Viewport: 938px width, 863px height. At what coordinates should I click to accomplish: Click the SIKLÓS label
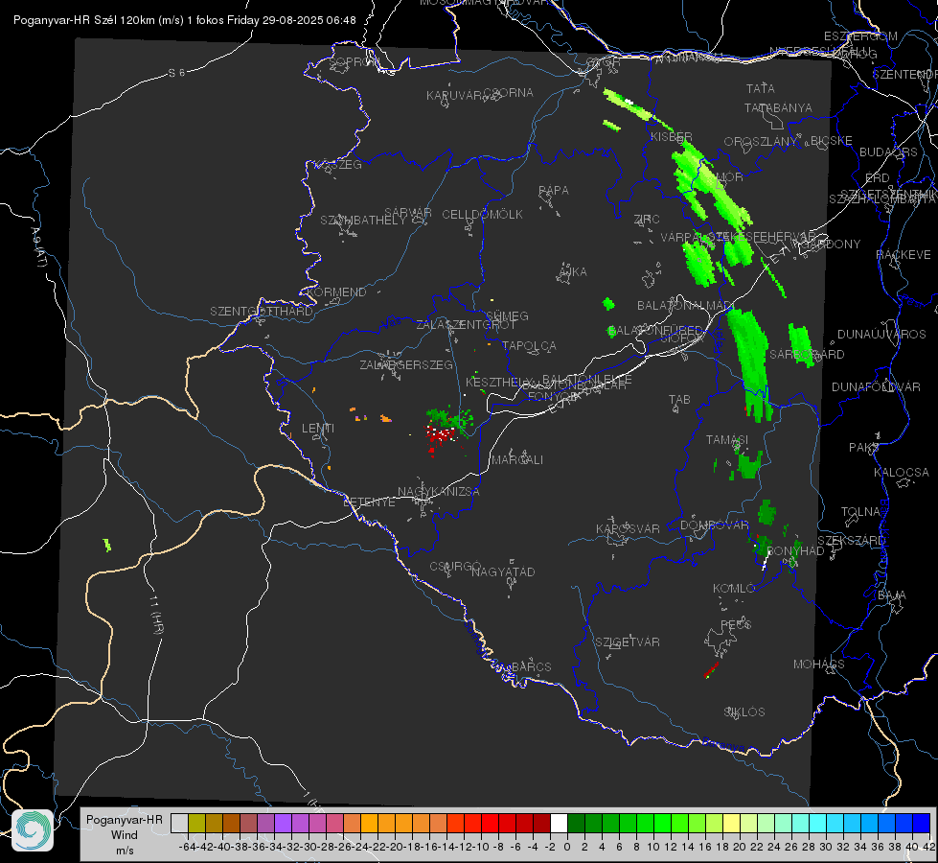(744, 712)
